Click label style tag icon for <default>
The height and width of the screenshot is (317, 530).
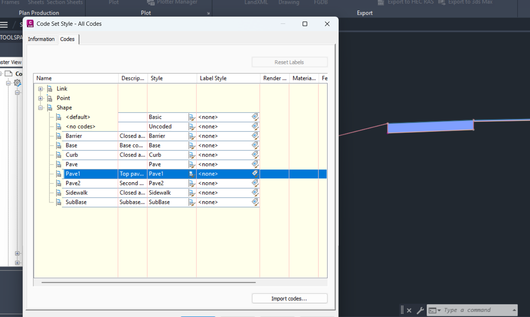click(x=255, y=117)
